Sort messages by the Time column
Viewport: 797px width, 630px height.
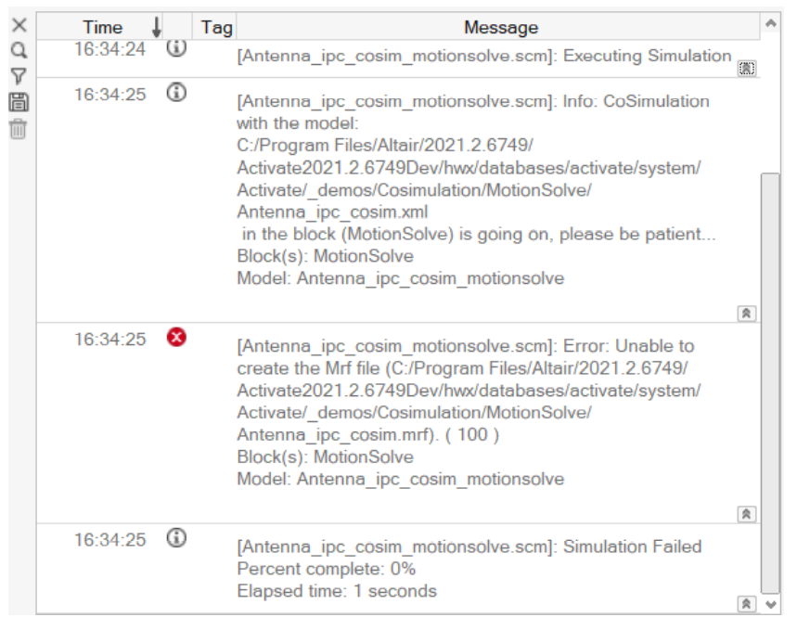(x=103, y=27)
